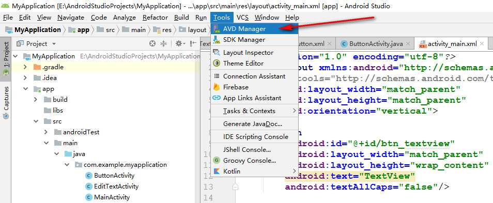Expand Tasks & Contexts submenu
This screenshot has width=493, height=203.
(254, 111)
